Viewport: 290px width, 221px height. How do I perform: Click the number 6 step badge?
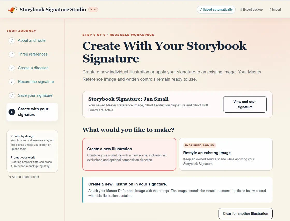[x=12, y=112]
